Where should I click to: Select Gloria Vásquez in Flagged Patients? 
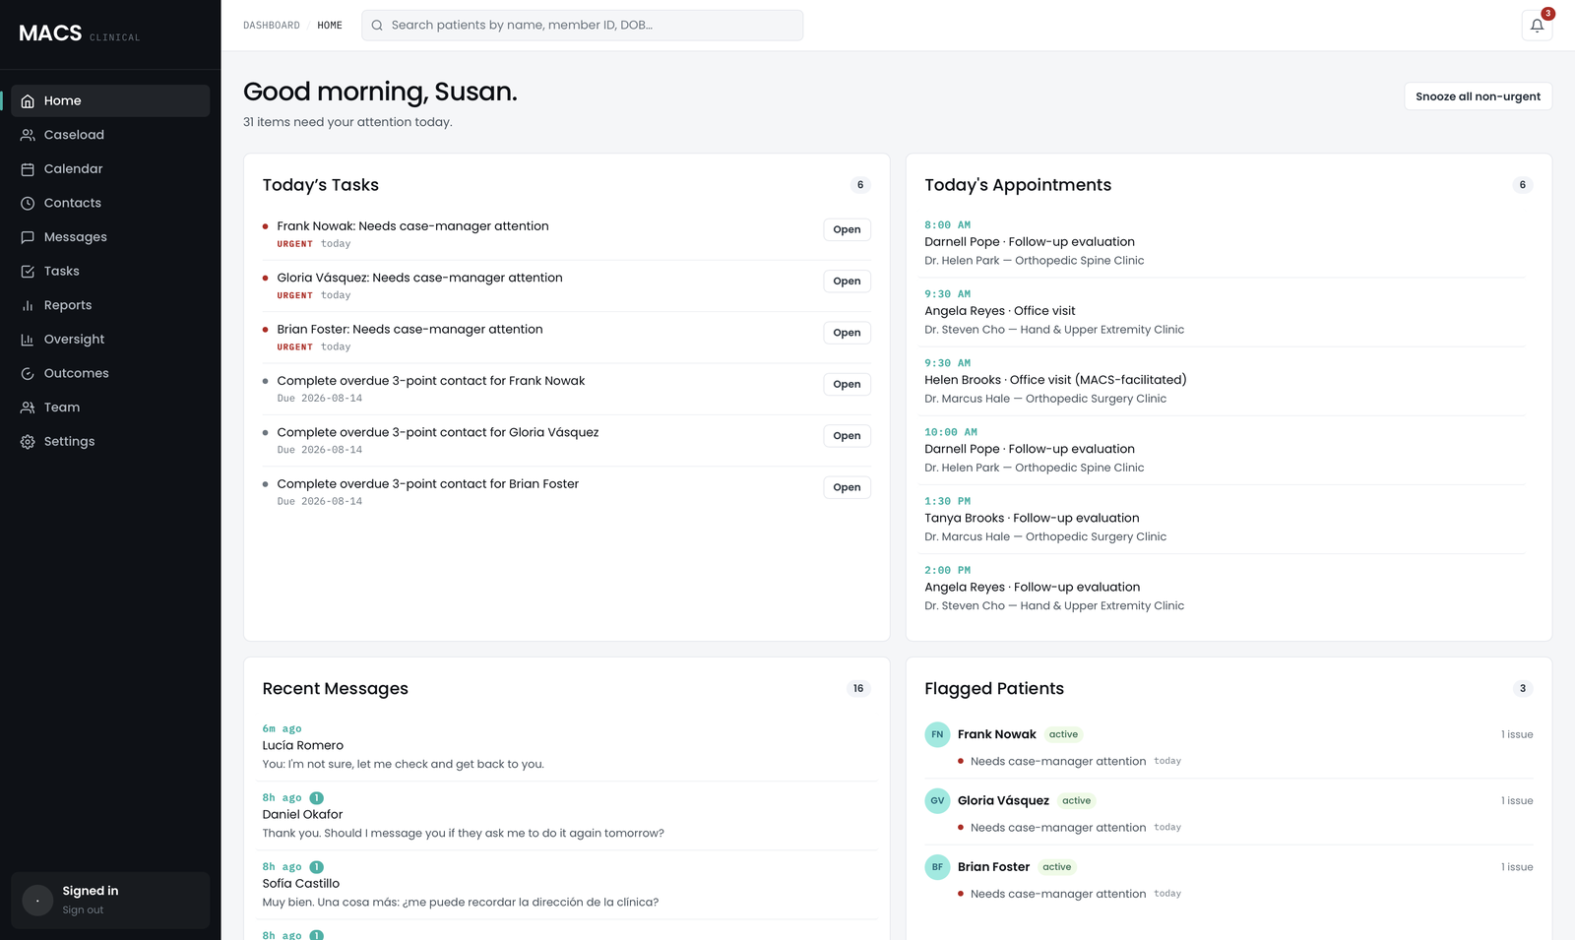click(x=1003, y=801)
